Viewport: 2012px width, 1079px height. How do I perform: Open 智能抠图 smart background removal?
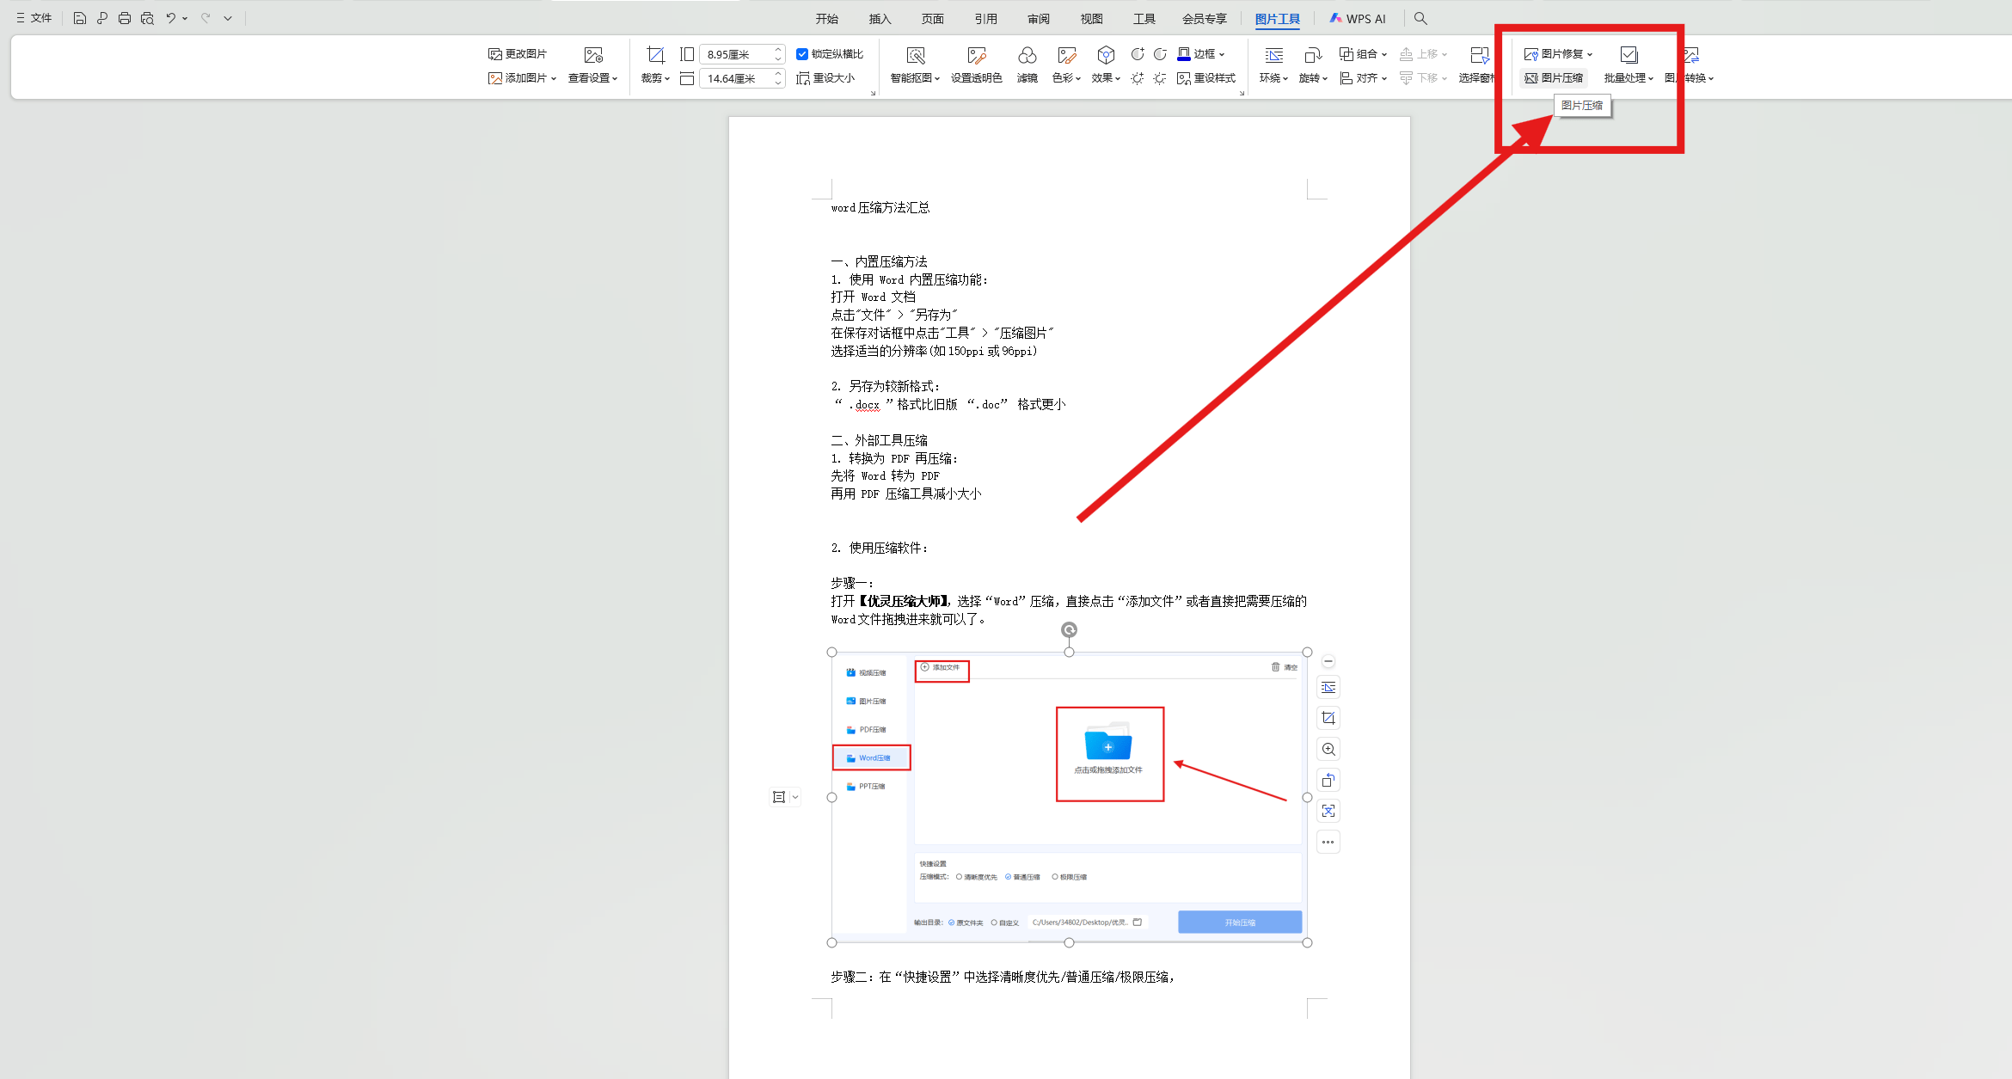[914, 64]
